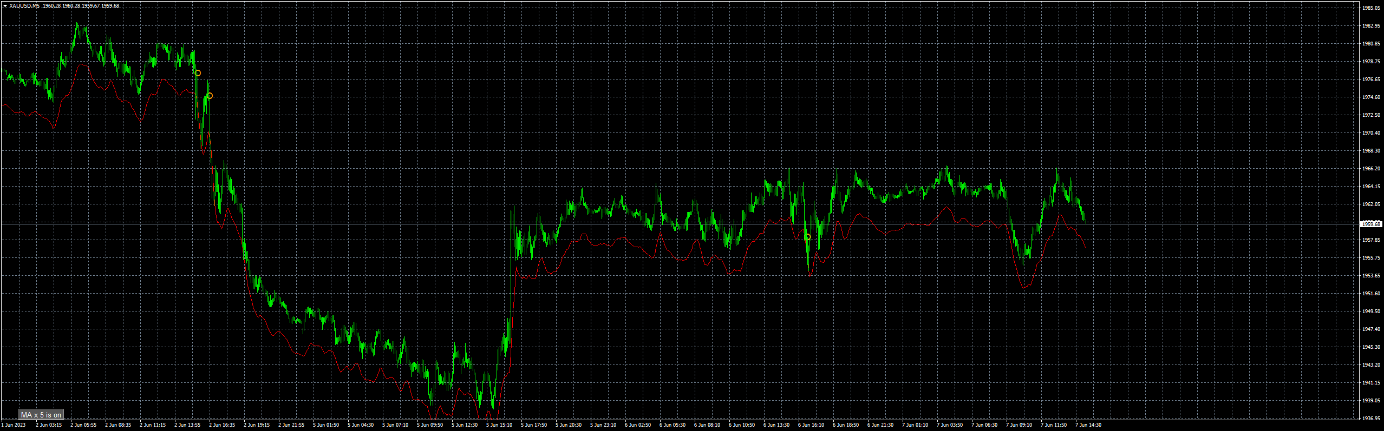This screenshot has height=431, width=1384.
Task: Click the '1 Jun 2023' date label
Action: pos(14,425)
